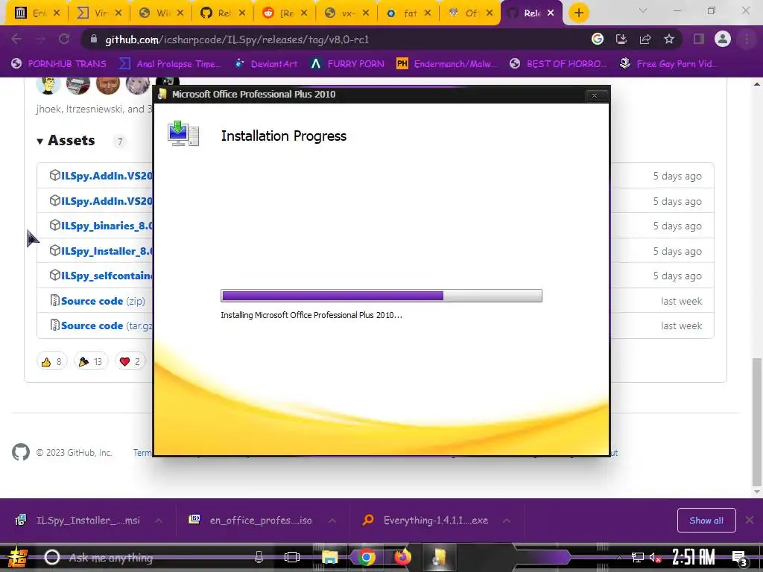Open the chevron menu for Everything exe download
This screenshot has height=572, width=763.
point(507,521)
